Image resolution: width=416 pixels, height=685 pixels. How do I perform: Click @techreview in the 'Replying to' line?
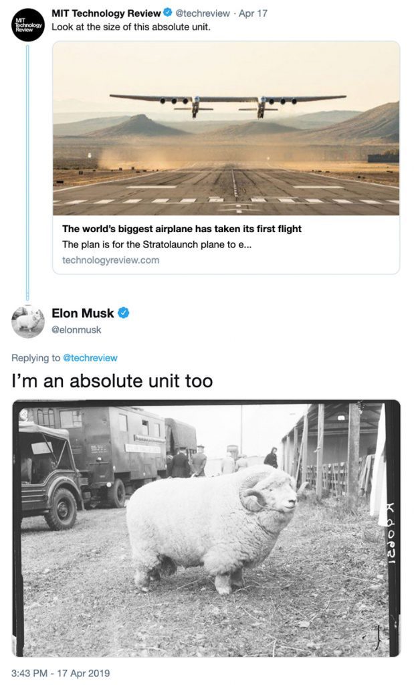click(x=90, y=358)
